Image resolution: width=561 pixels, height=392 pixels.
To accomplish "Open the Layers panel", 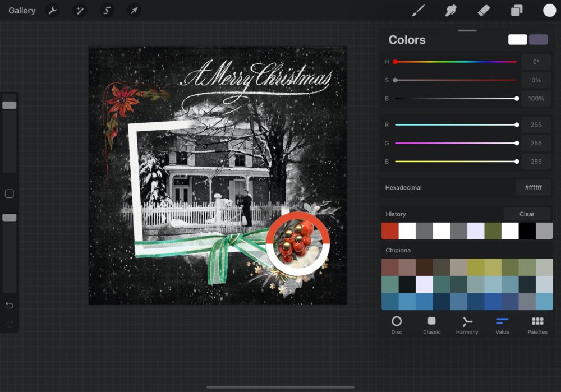I will pyautogui.click(x=517, y=11).
